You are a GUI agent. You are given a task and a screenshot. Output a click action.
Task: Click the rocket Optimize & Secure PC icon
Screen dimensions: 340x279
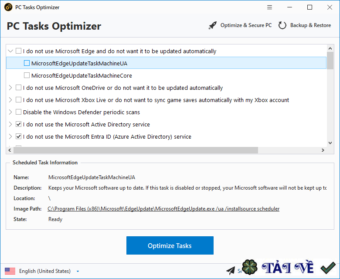[213, 25]
